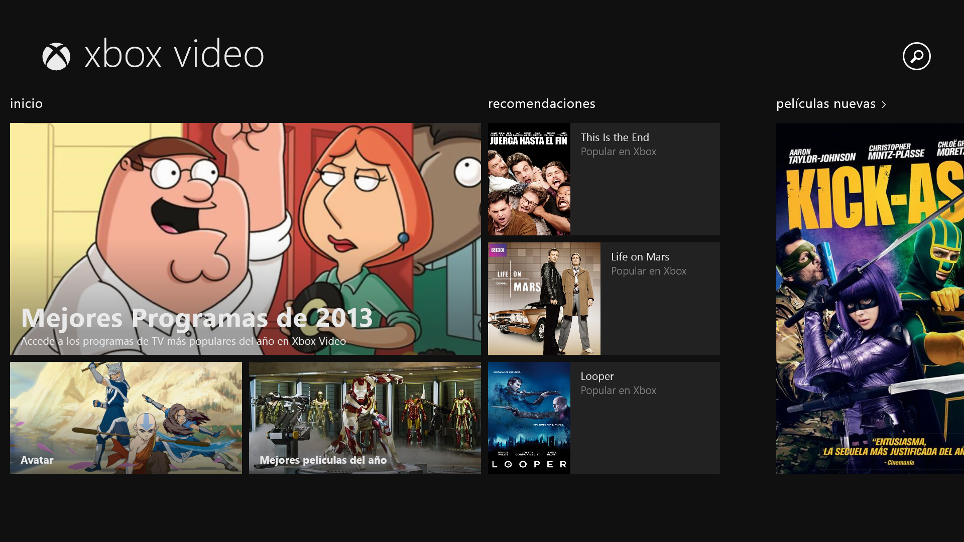The width and height of the screenshot is (964, 542).
Task: Click Life on Mars poster image
Action: [544, 299]
